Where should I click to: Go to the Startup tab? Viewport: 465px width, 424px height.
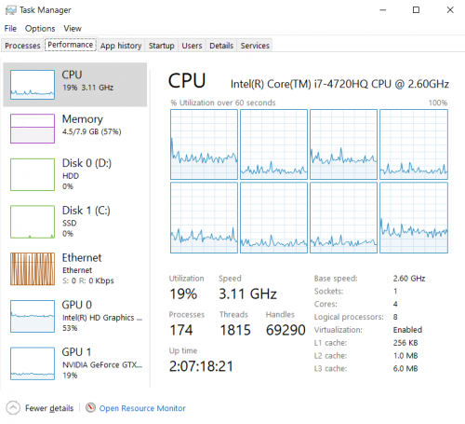[x=161, y=46]
